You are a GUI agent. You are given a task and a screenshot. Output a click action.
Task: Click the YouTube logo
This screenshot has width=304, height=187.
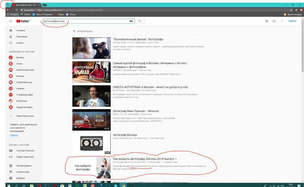tap(23, 21)
